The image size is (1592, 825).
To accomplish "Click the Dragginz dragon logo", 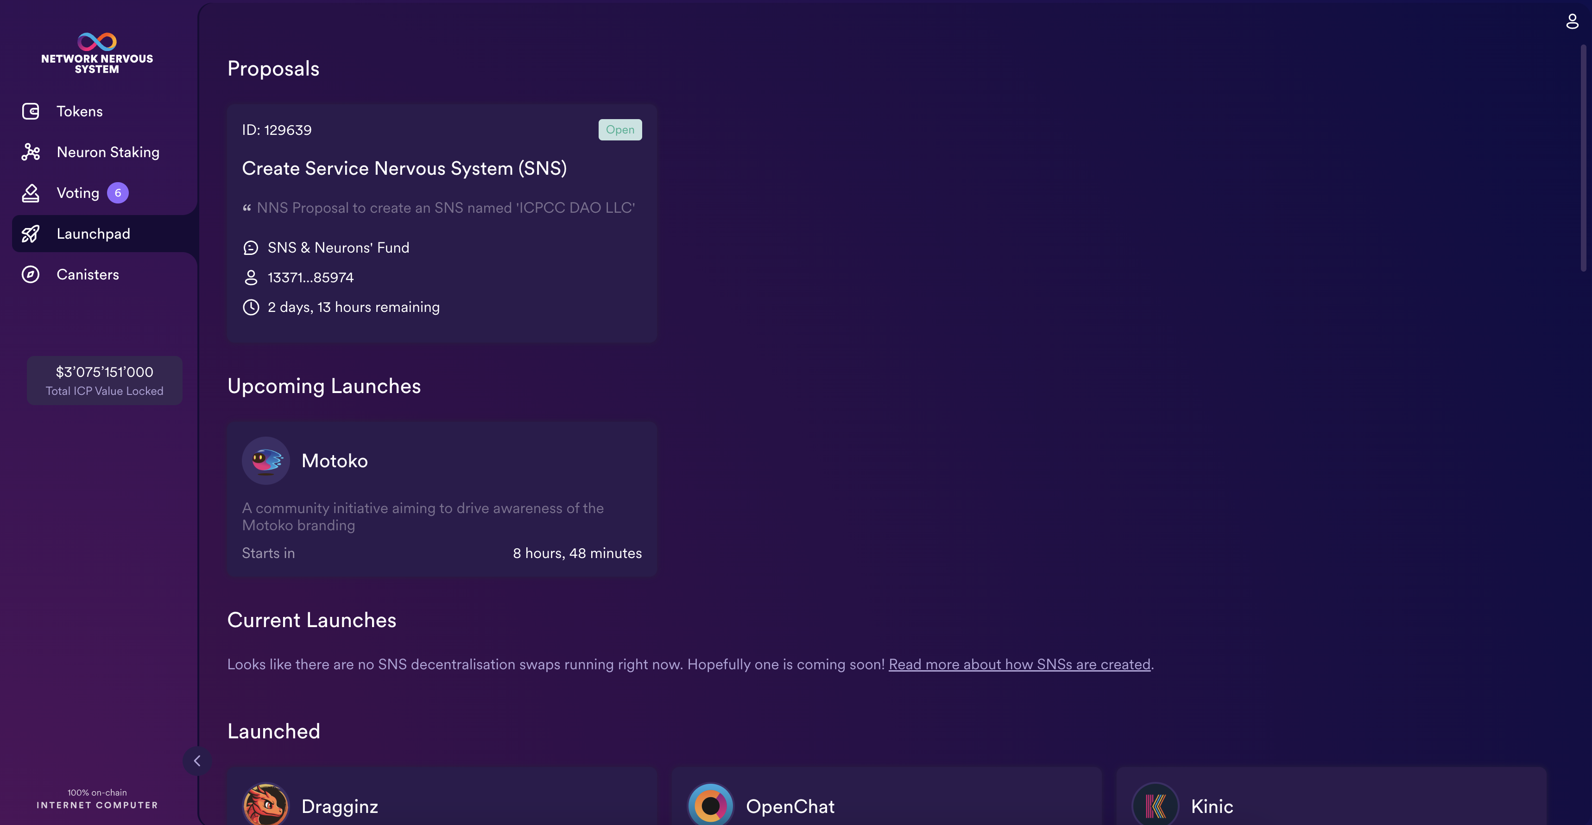I will 266,805.
